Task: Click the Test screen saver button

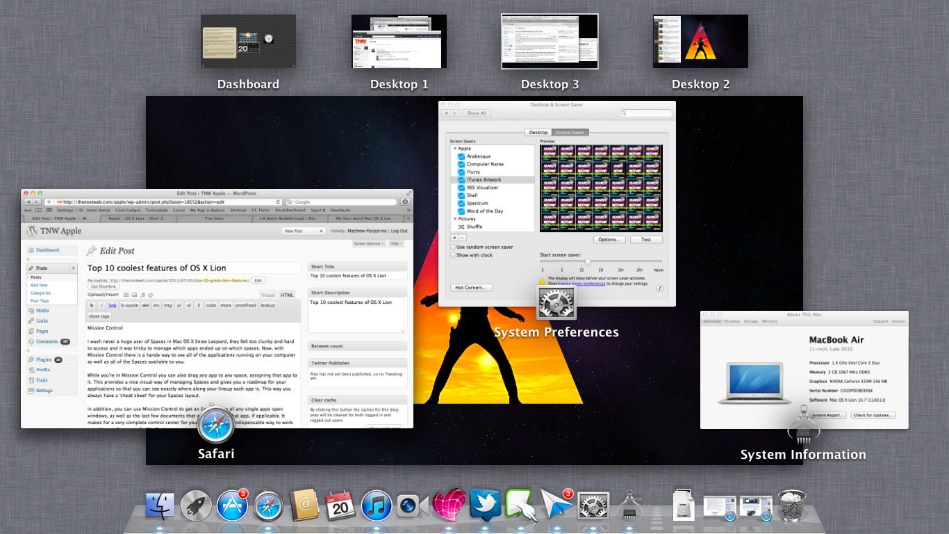Action: point(646,239)
